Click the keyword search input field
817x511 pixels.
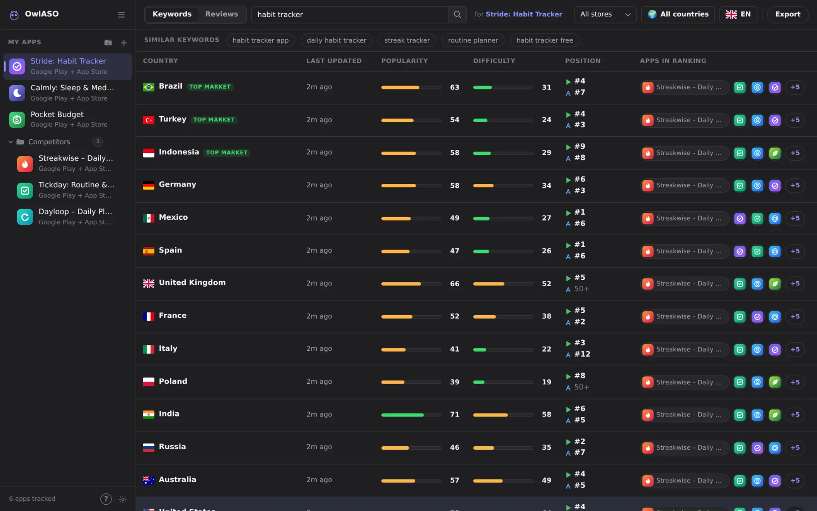point(350,14)
